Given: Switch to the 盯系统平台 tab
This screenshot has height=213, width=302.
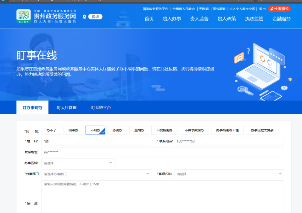Looking at the screenshot, I should pos(100,107).
